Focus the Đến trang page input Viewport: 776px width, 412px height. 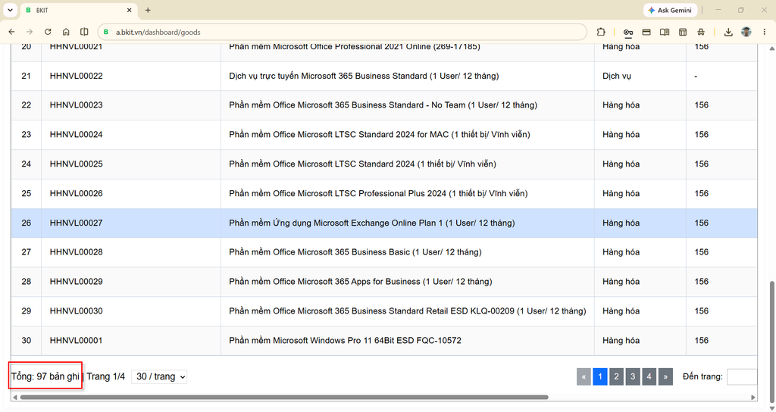(x=742, y=376)
